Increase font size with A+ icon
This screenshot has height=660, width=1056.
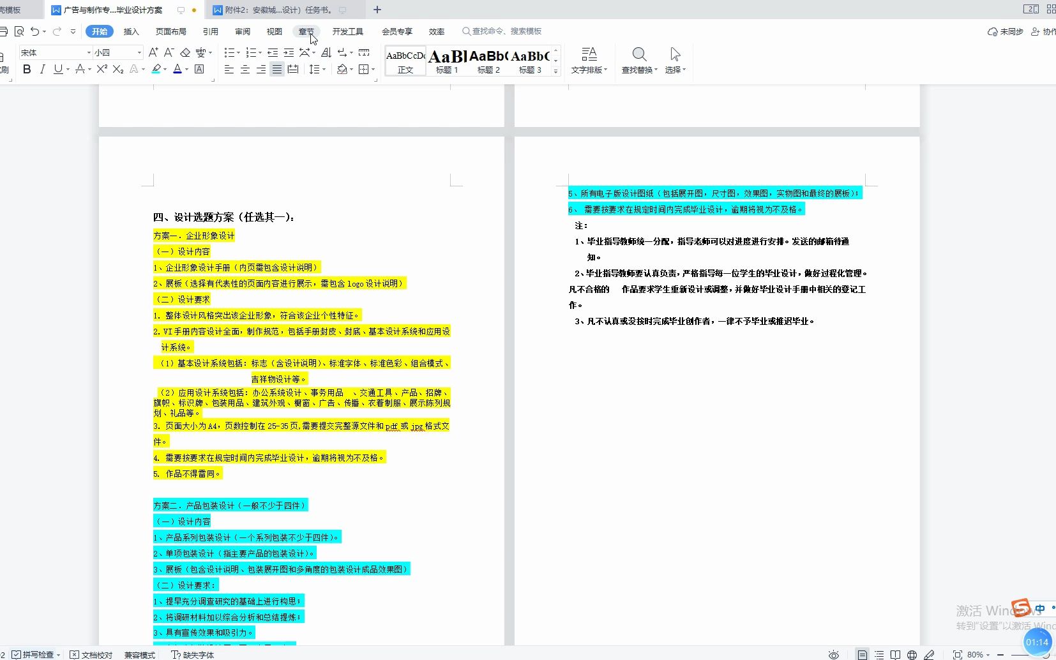point(153,52)
